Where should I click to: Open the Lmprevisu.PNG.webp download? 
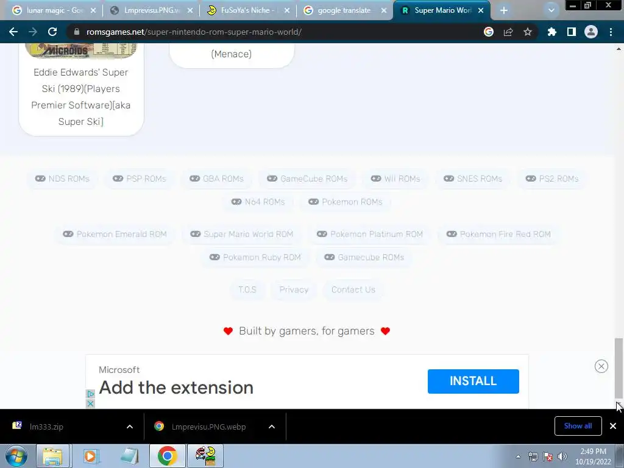point(207,427)
